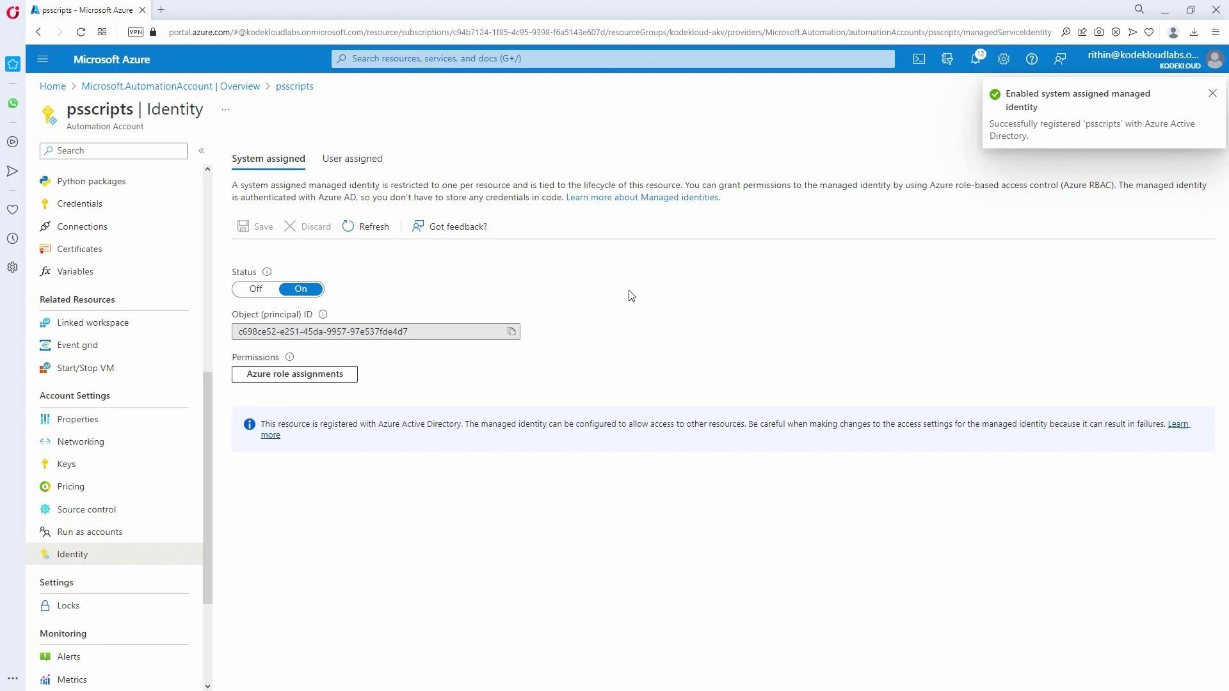Open the notifications bell

[x=975, y=59]
